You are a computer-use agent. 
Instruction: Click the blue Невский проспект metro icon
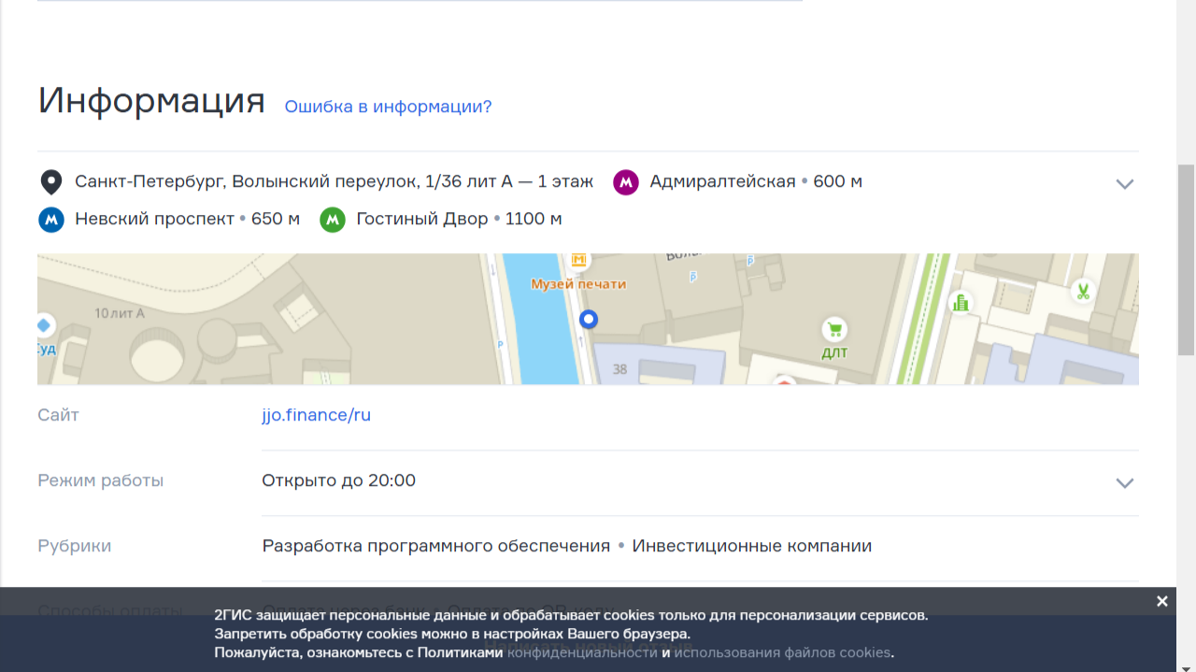pyautogui.click(x=50, y=220)
